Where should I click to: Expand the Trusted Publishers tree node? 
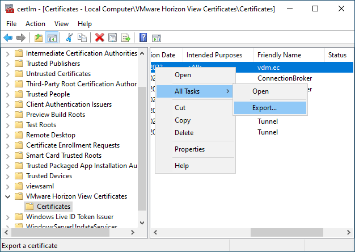click(x=7, y=64)
